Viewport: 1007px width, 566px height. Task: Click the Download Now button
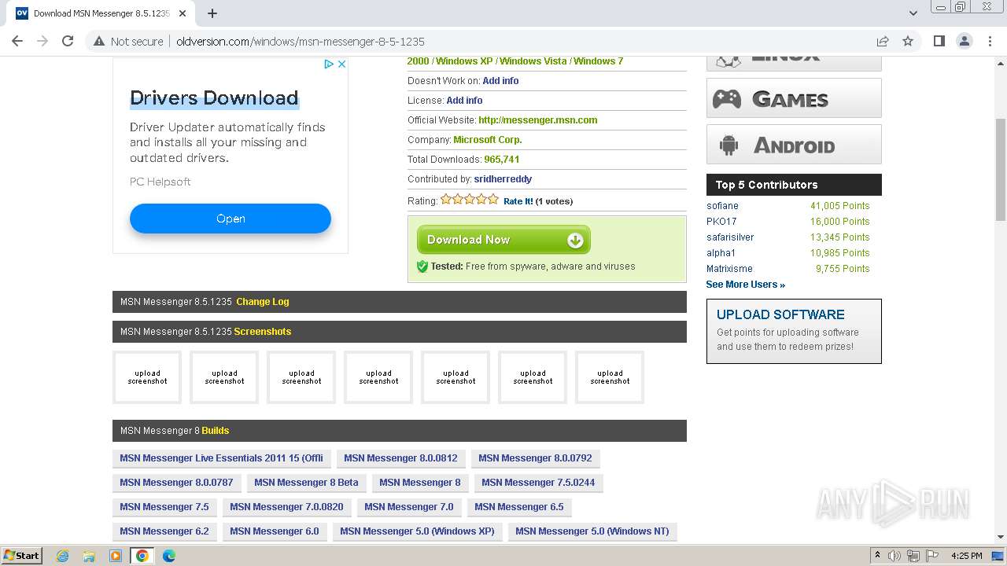tap(503, 240)
